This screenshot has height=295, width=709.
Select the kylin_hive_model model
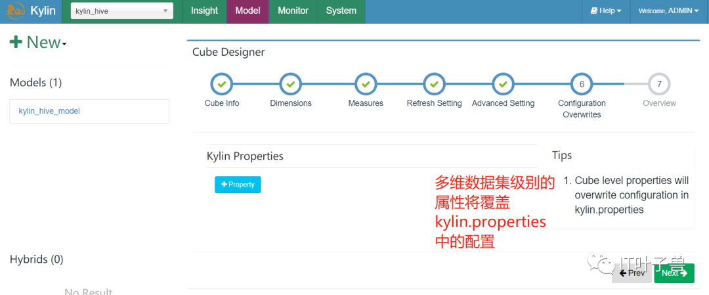coord(49,111)
